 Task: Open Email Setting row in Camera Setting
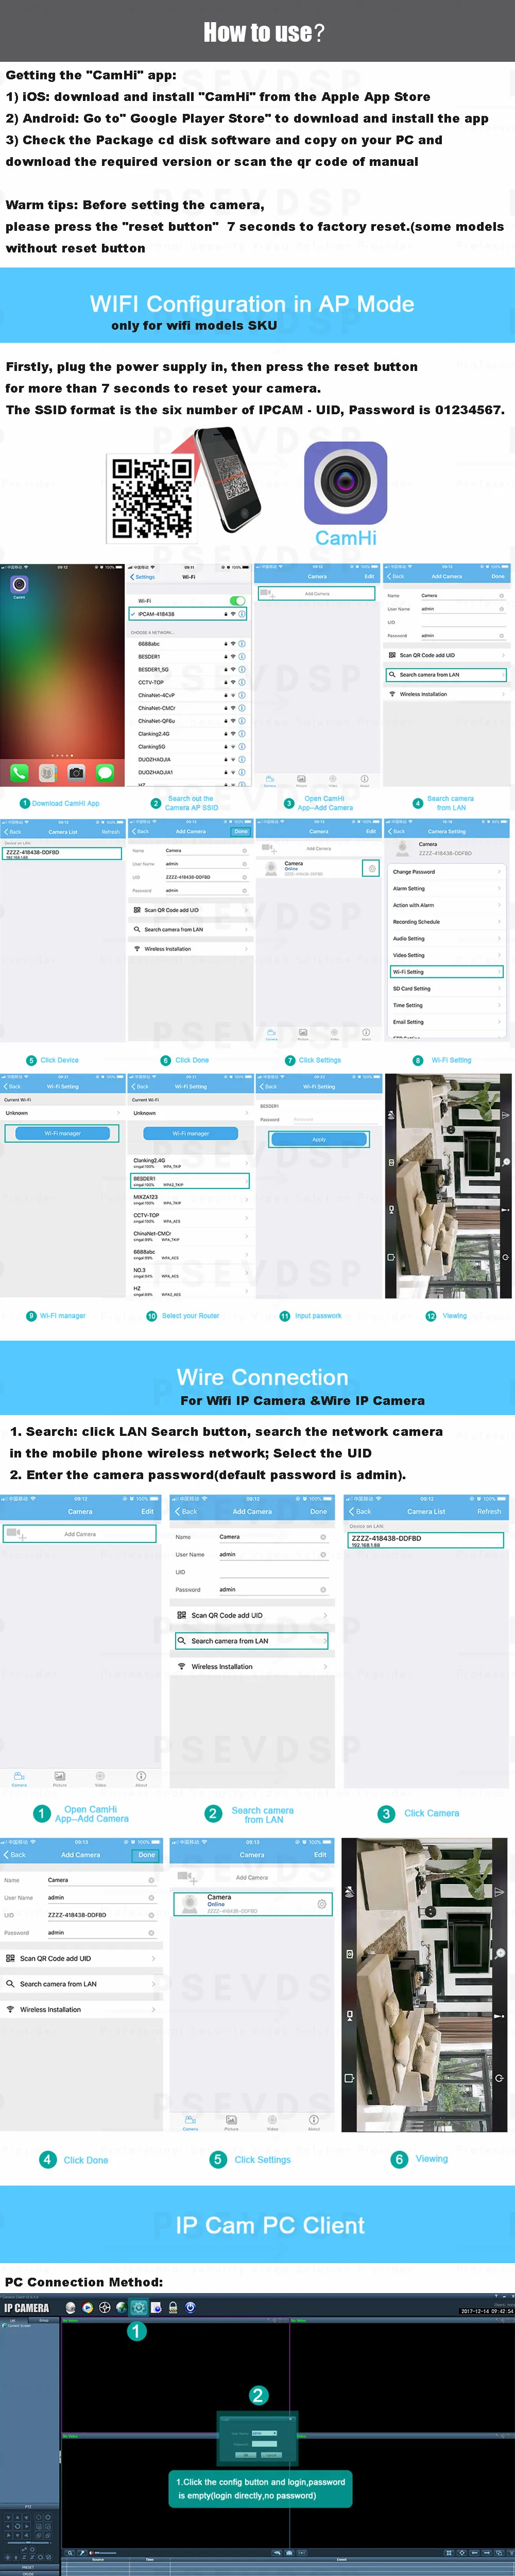pos(446,1022)
